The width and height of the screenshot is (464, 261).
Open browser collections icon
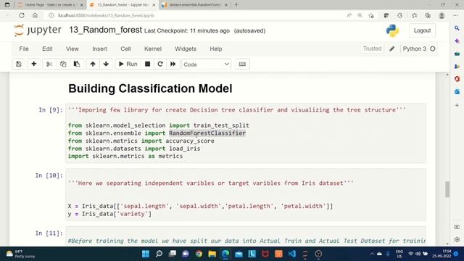coord(428,15)
